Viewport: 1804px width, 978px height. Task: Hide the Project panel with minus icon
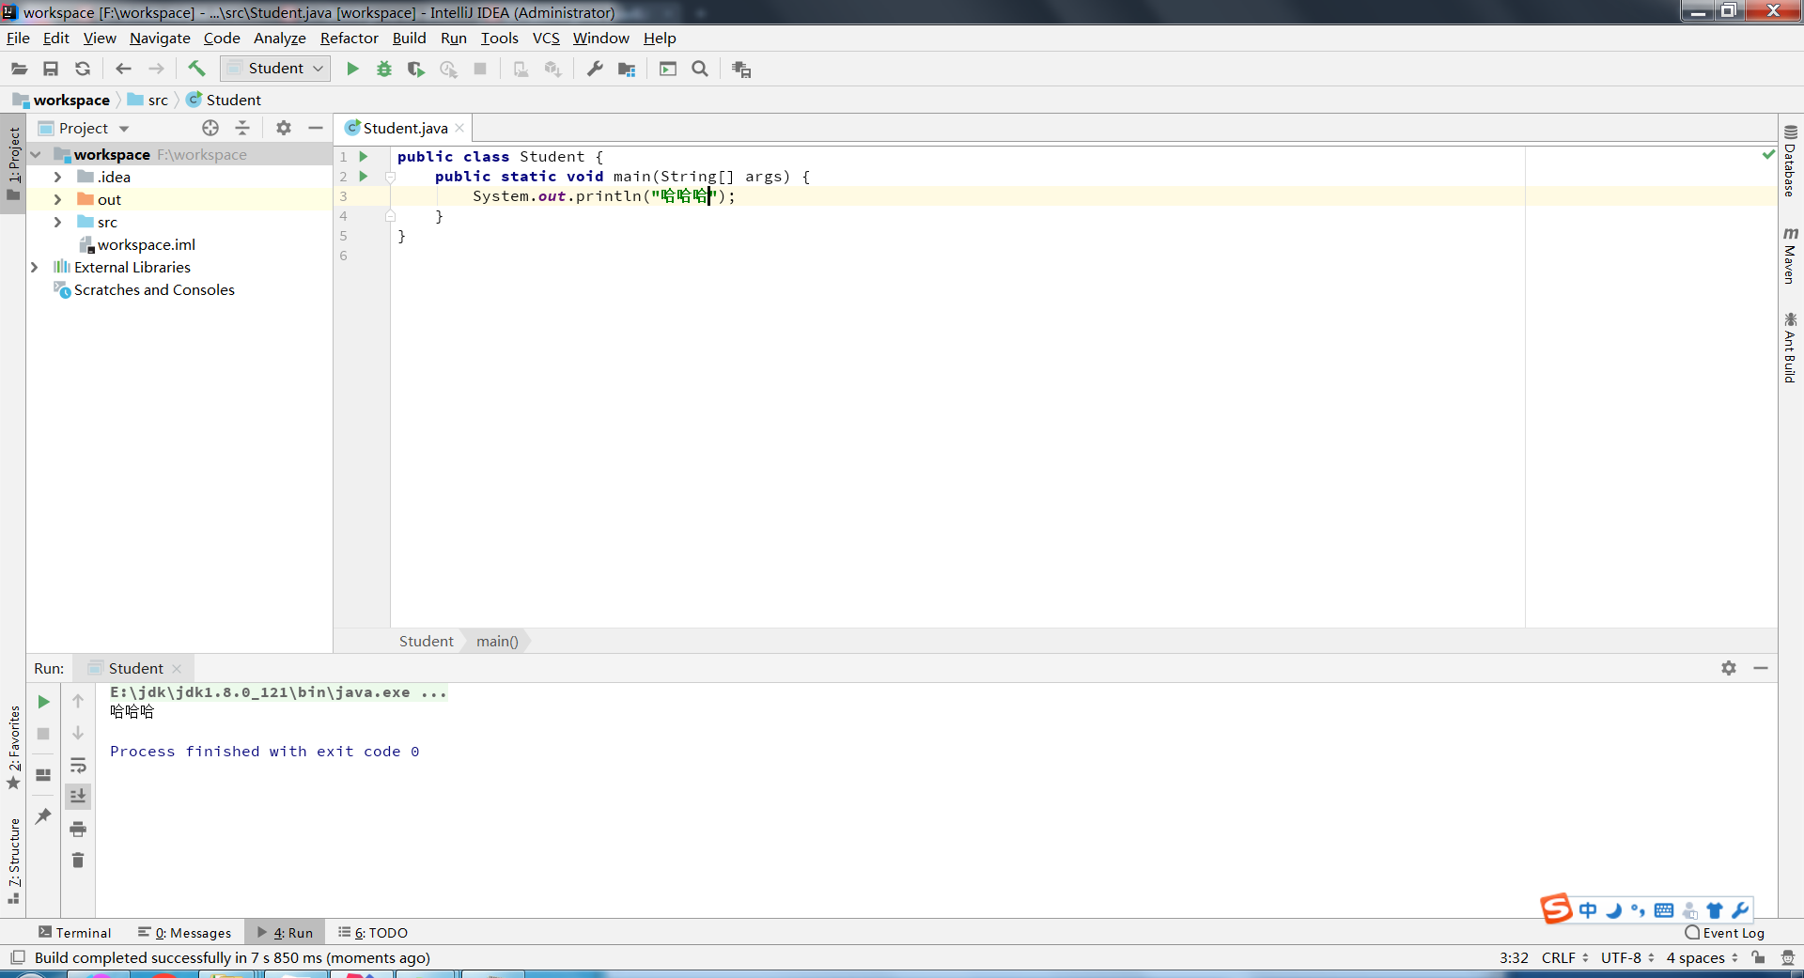[316, 128]
